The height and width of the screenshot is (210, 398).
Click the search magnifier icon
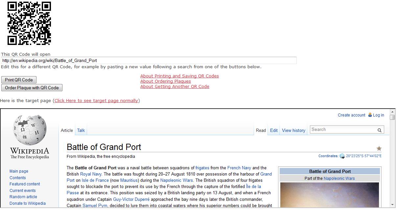(380, 130)
